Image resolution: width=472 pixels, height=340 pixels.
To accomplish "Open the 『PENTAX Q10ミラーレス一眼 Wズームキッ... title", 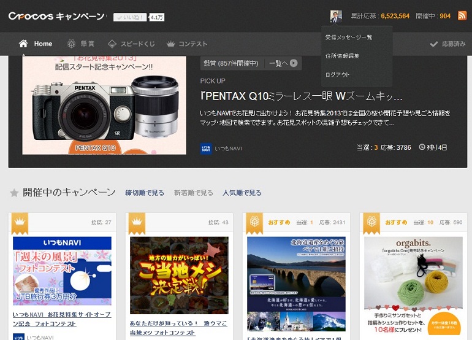I will (301, 96).
